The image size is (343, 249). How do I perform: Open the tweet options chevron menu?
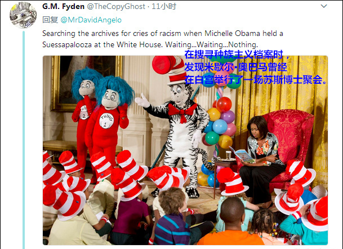tap(324, 6)
